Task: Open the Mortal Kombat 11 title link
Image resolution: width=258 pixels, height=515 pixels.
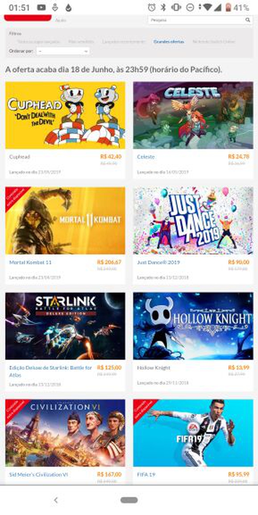Action: coord(30,262)
